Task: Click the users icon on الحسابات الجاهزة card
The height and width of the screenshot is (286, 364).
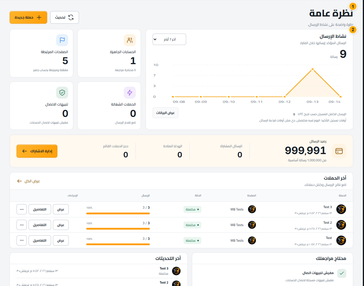Action: coord(130,40)
